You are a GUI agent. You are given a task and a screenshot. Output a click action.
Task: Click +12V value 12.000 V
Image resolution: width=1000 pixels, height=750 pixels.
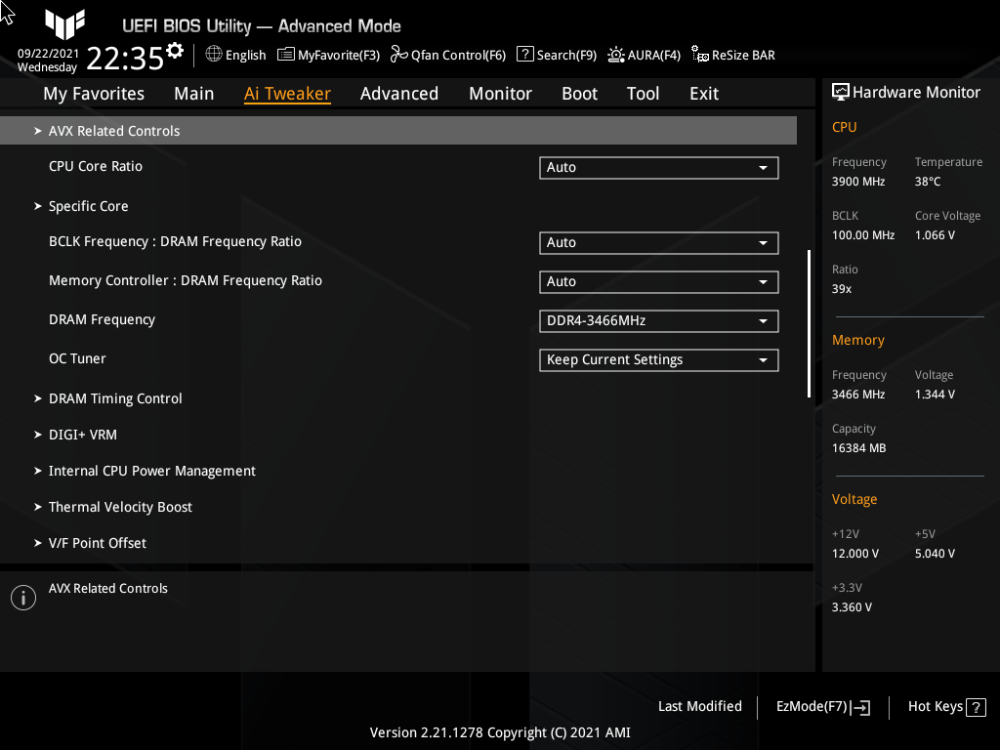[855, 553]
